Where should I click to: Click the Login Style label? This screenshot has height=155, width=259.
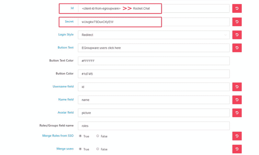pyautogui.click(x=66, y=35)
